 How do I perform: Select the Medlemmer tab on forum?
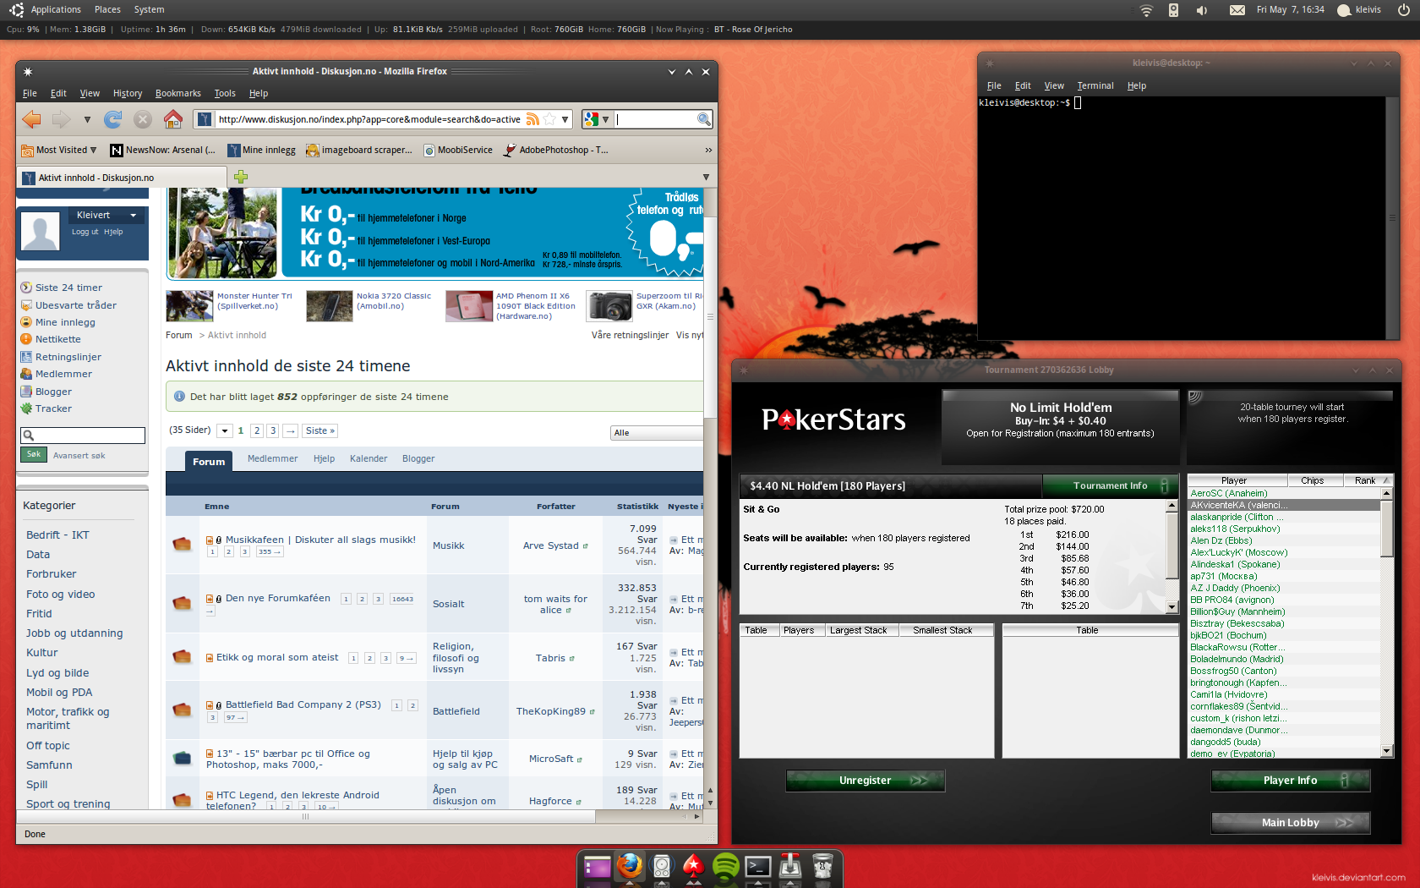click(x=272, y=458)
